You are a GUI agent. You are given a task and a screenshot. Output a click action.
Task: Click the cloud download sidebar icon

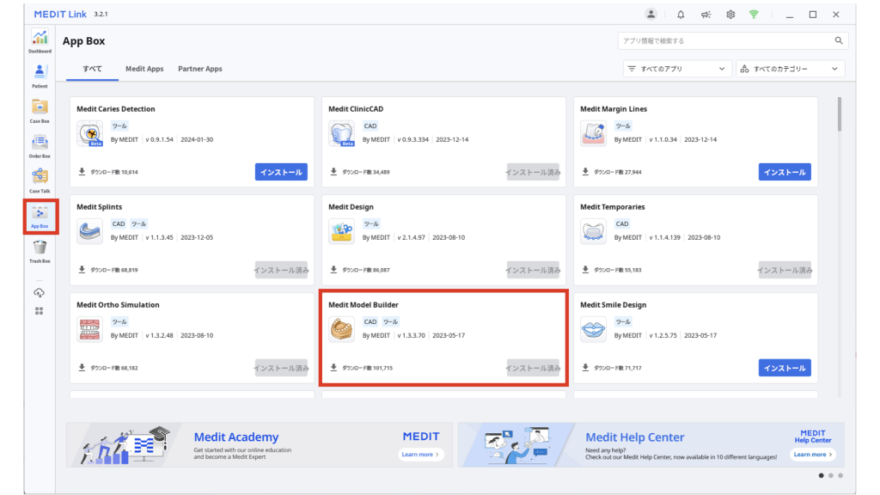coord(40,292)
